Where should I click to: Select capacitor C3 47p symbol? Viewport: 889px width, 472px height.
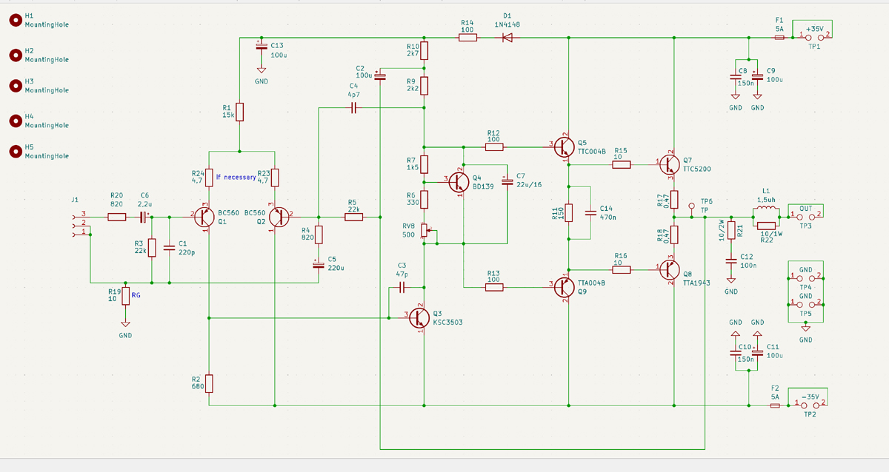pyautogui.click(x=402, y=286)
